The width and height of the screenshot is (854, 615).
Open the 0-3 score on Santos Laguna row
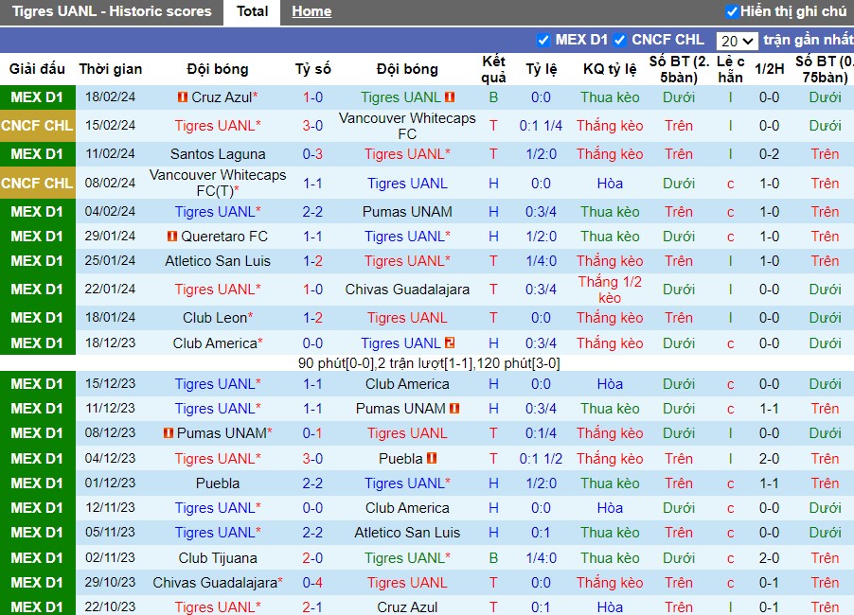(312, 154)
